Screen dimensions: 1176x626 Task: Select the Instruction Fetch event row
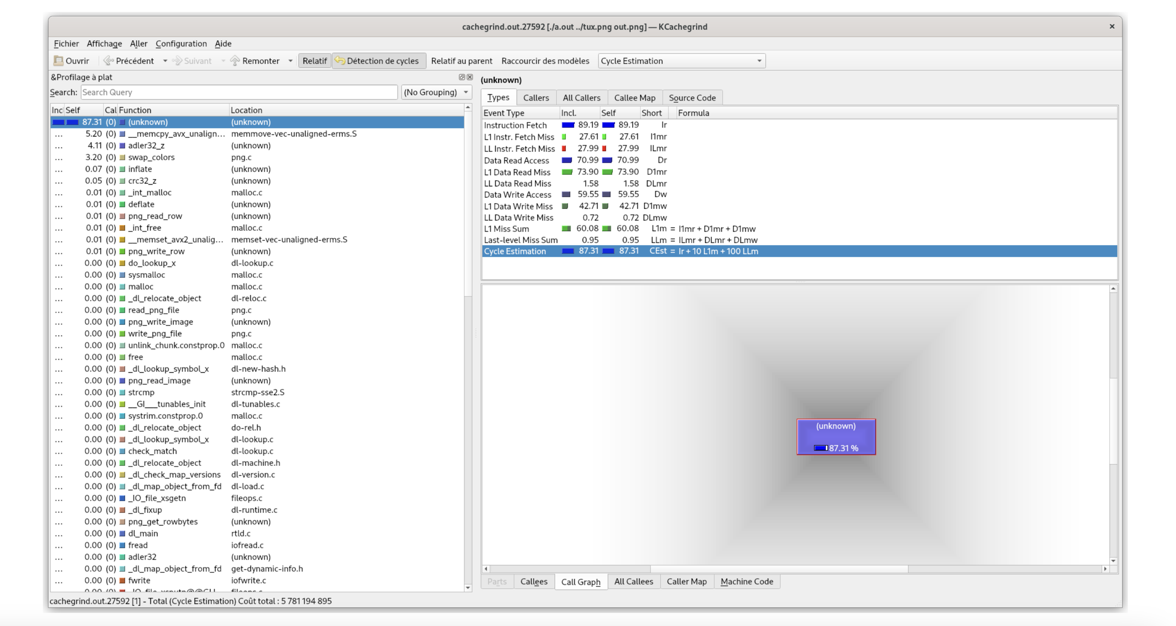799,125
